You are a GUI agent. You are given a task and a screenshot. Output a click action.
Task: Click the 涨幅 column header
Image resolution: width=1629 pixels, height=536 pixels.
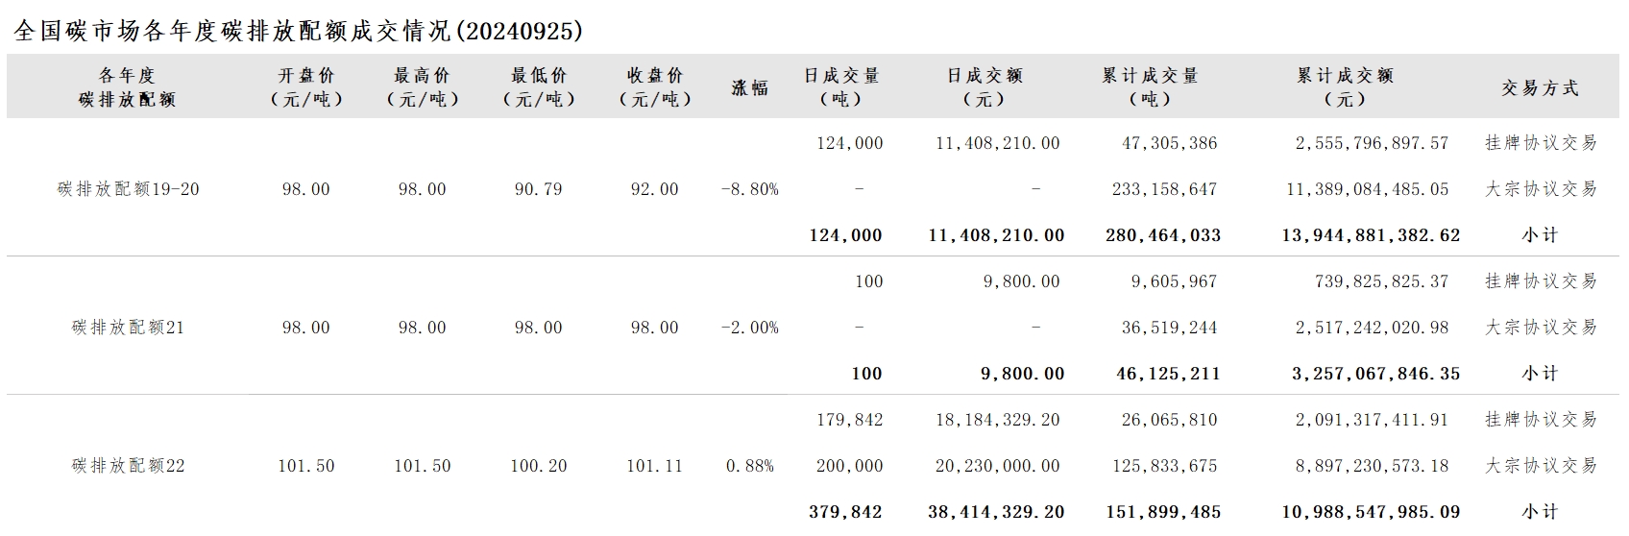point(750,87)
